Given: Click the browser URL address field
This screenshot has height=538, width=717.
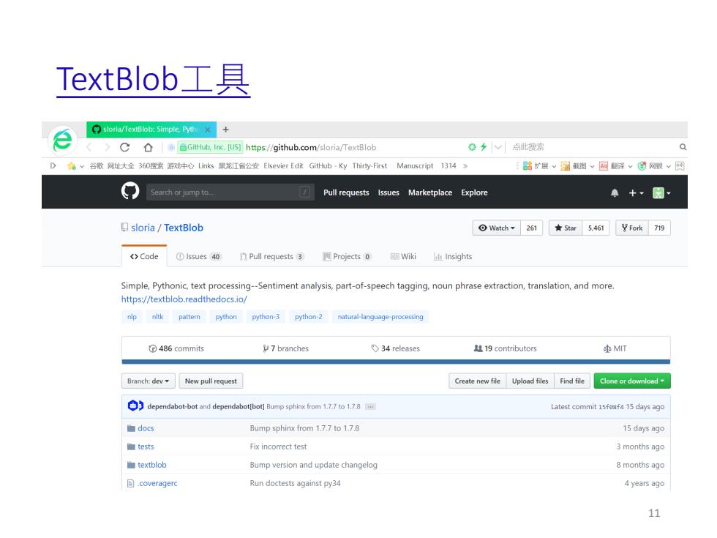Looking at the screenshot, I should [x=311, y=147].
